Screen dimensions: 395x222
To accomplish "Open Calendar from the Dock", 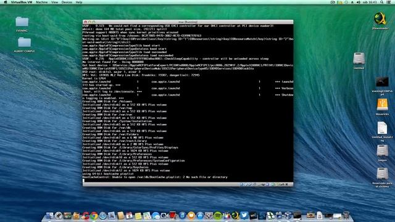I will pyautogui.click(x=129, y=215).
